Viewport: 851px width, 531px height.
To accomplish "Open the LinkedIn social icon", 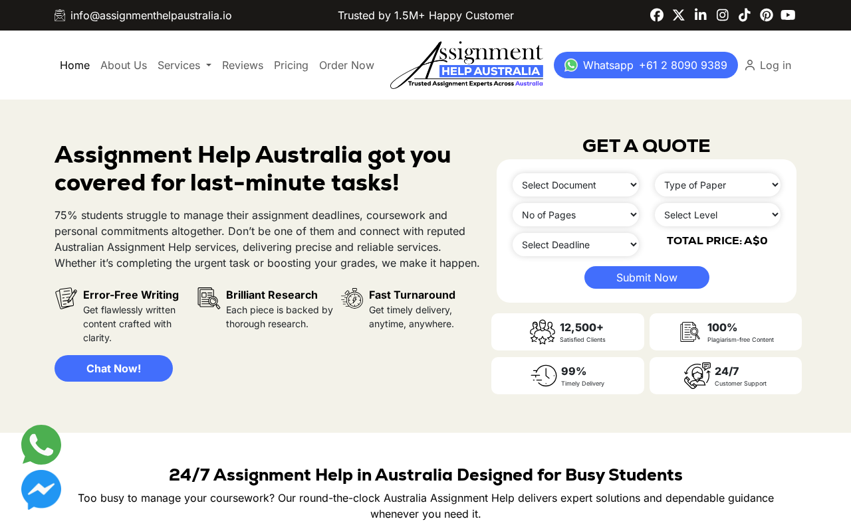I will click(701, 15).
